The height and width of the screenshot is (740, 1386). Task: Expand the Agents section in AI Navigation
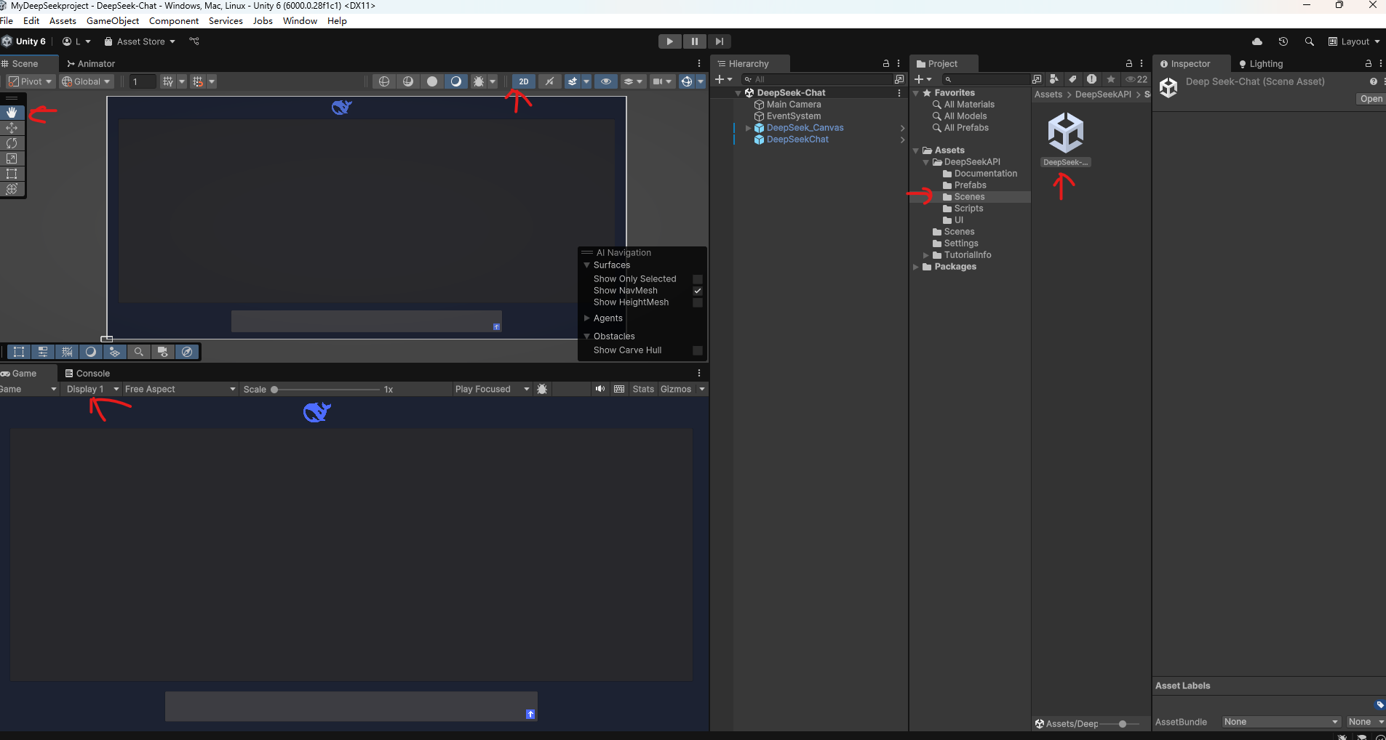pos(587,318)
